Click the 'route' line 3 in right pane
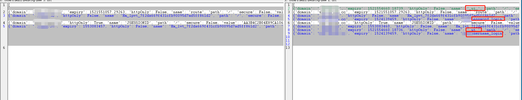Image resolution: width=522 pixels, height=100 pixels. click(406, 12)
